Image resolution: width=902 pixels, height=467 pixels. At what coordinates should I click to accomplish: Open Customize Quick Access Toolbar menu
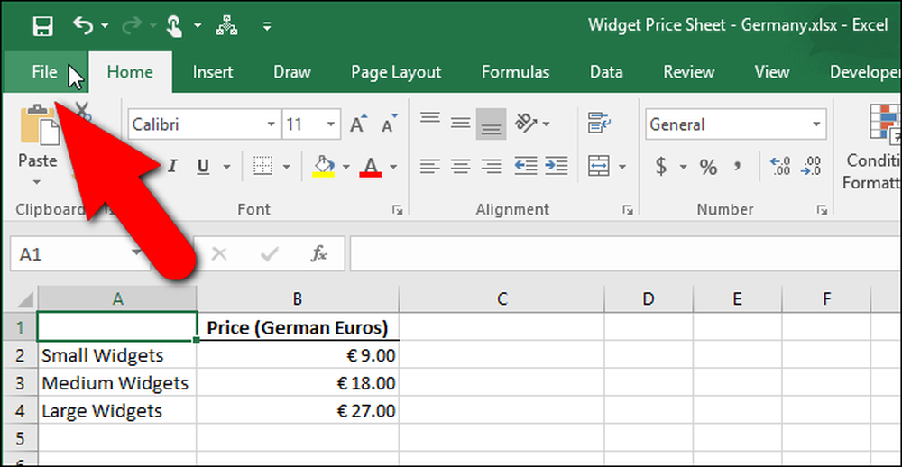pos(266,26)
